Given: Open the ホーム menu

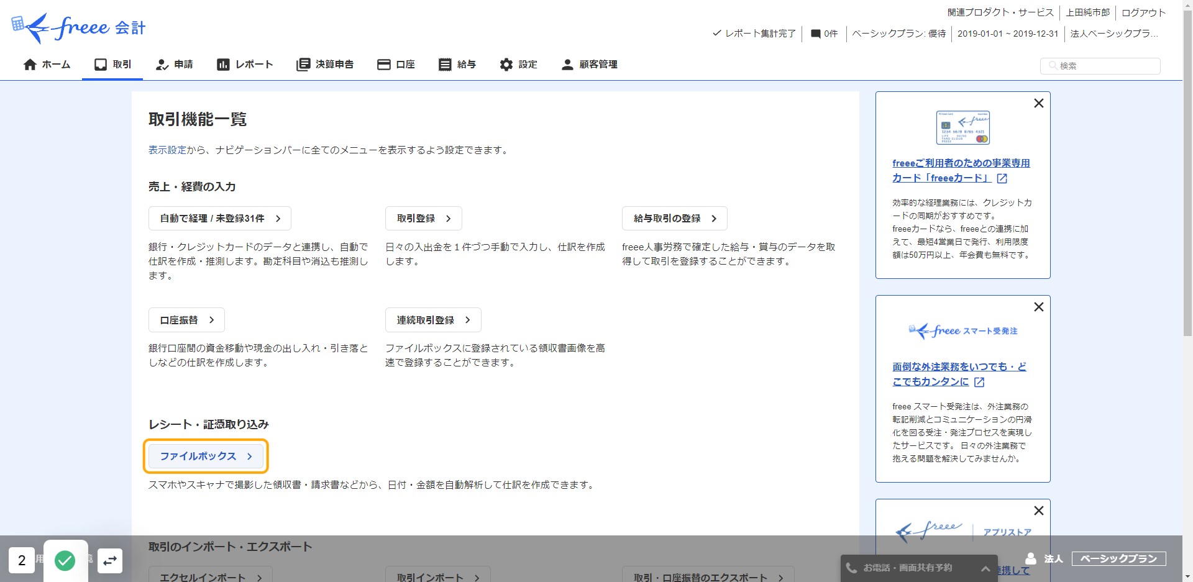Looking at the screenshot, I should click(x=47, y=65).
